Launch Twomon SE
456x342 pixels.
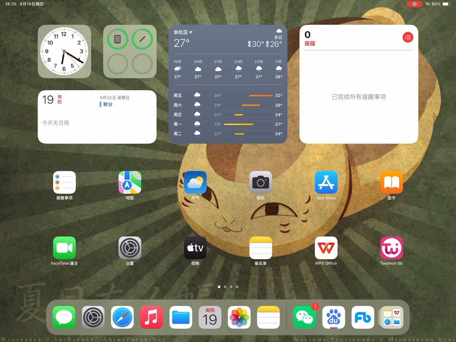[391, 248]
